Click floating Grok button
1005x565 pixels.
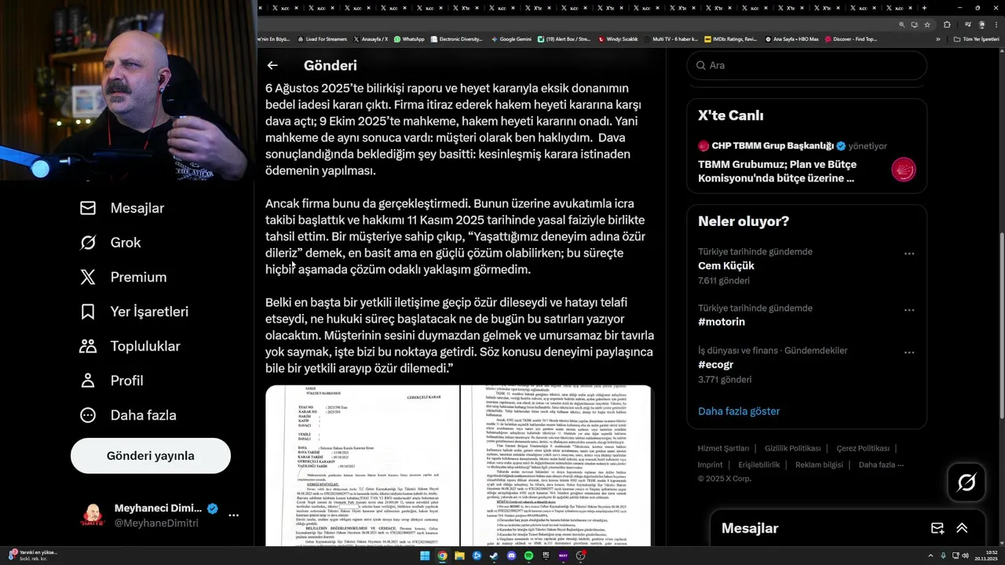point(967,483)
